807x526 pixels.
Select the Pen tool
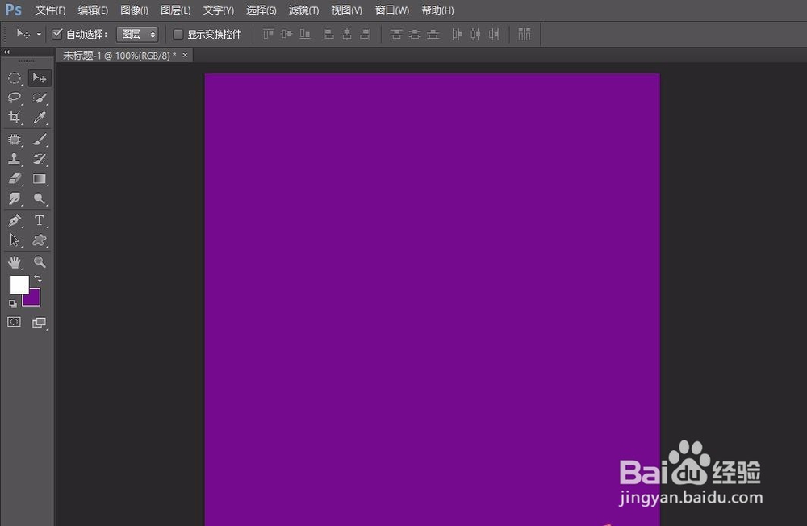(x=15, y=221)
